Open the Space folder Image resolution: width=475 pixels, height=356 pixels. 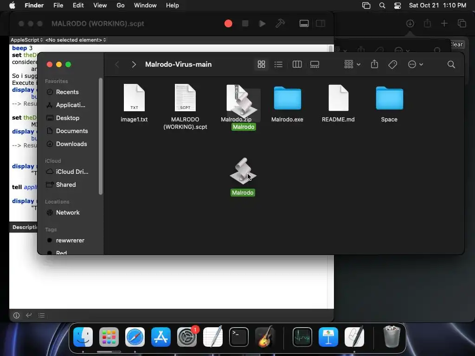pos(389,104)
